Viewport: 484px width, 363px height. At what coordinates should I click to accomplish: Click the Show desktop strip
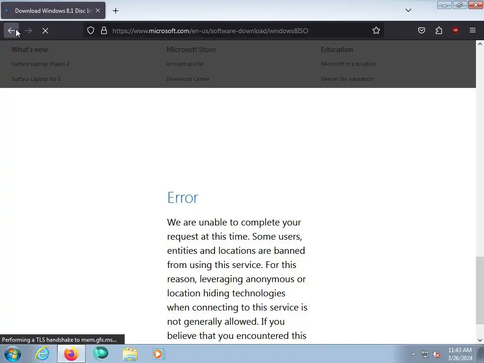click(x=481, y=354)
